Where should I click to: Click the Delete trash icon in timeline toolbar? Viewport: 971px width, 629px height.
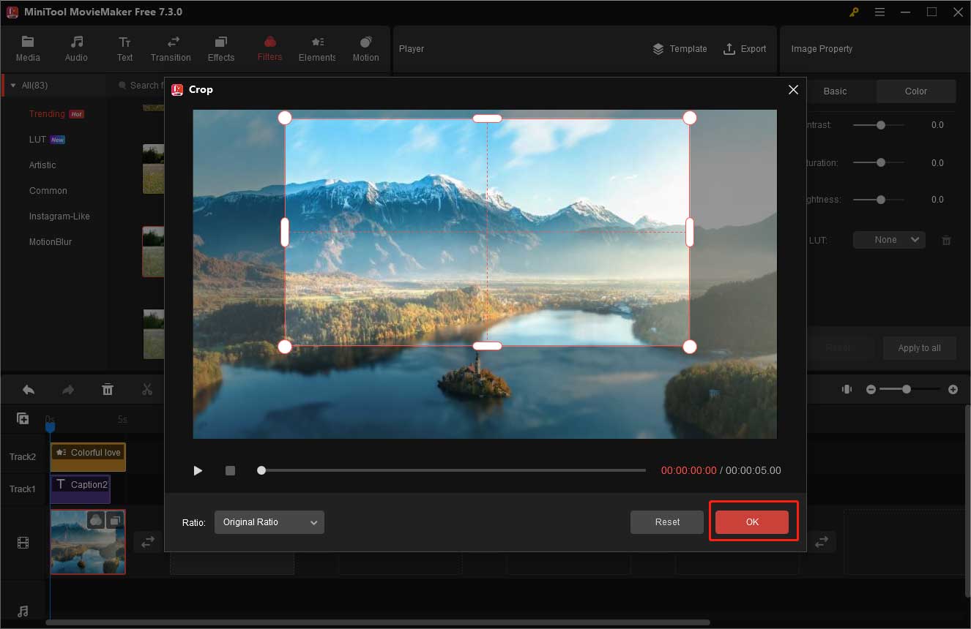coord(108,390)
